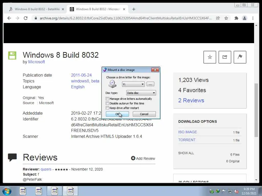
Task: Click the page vertical scrollbar thumb
Action: tap(256, 110)
